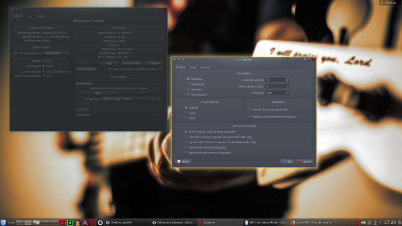The width and height of the screenshot is (402, 226).
Task: Click the colored dots activities icon in taskbar
Action: [11, 222]
